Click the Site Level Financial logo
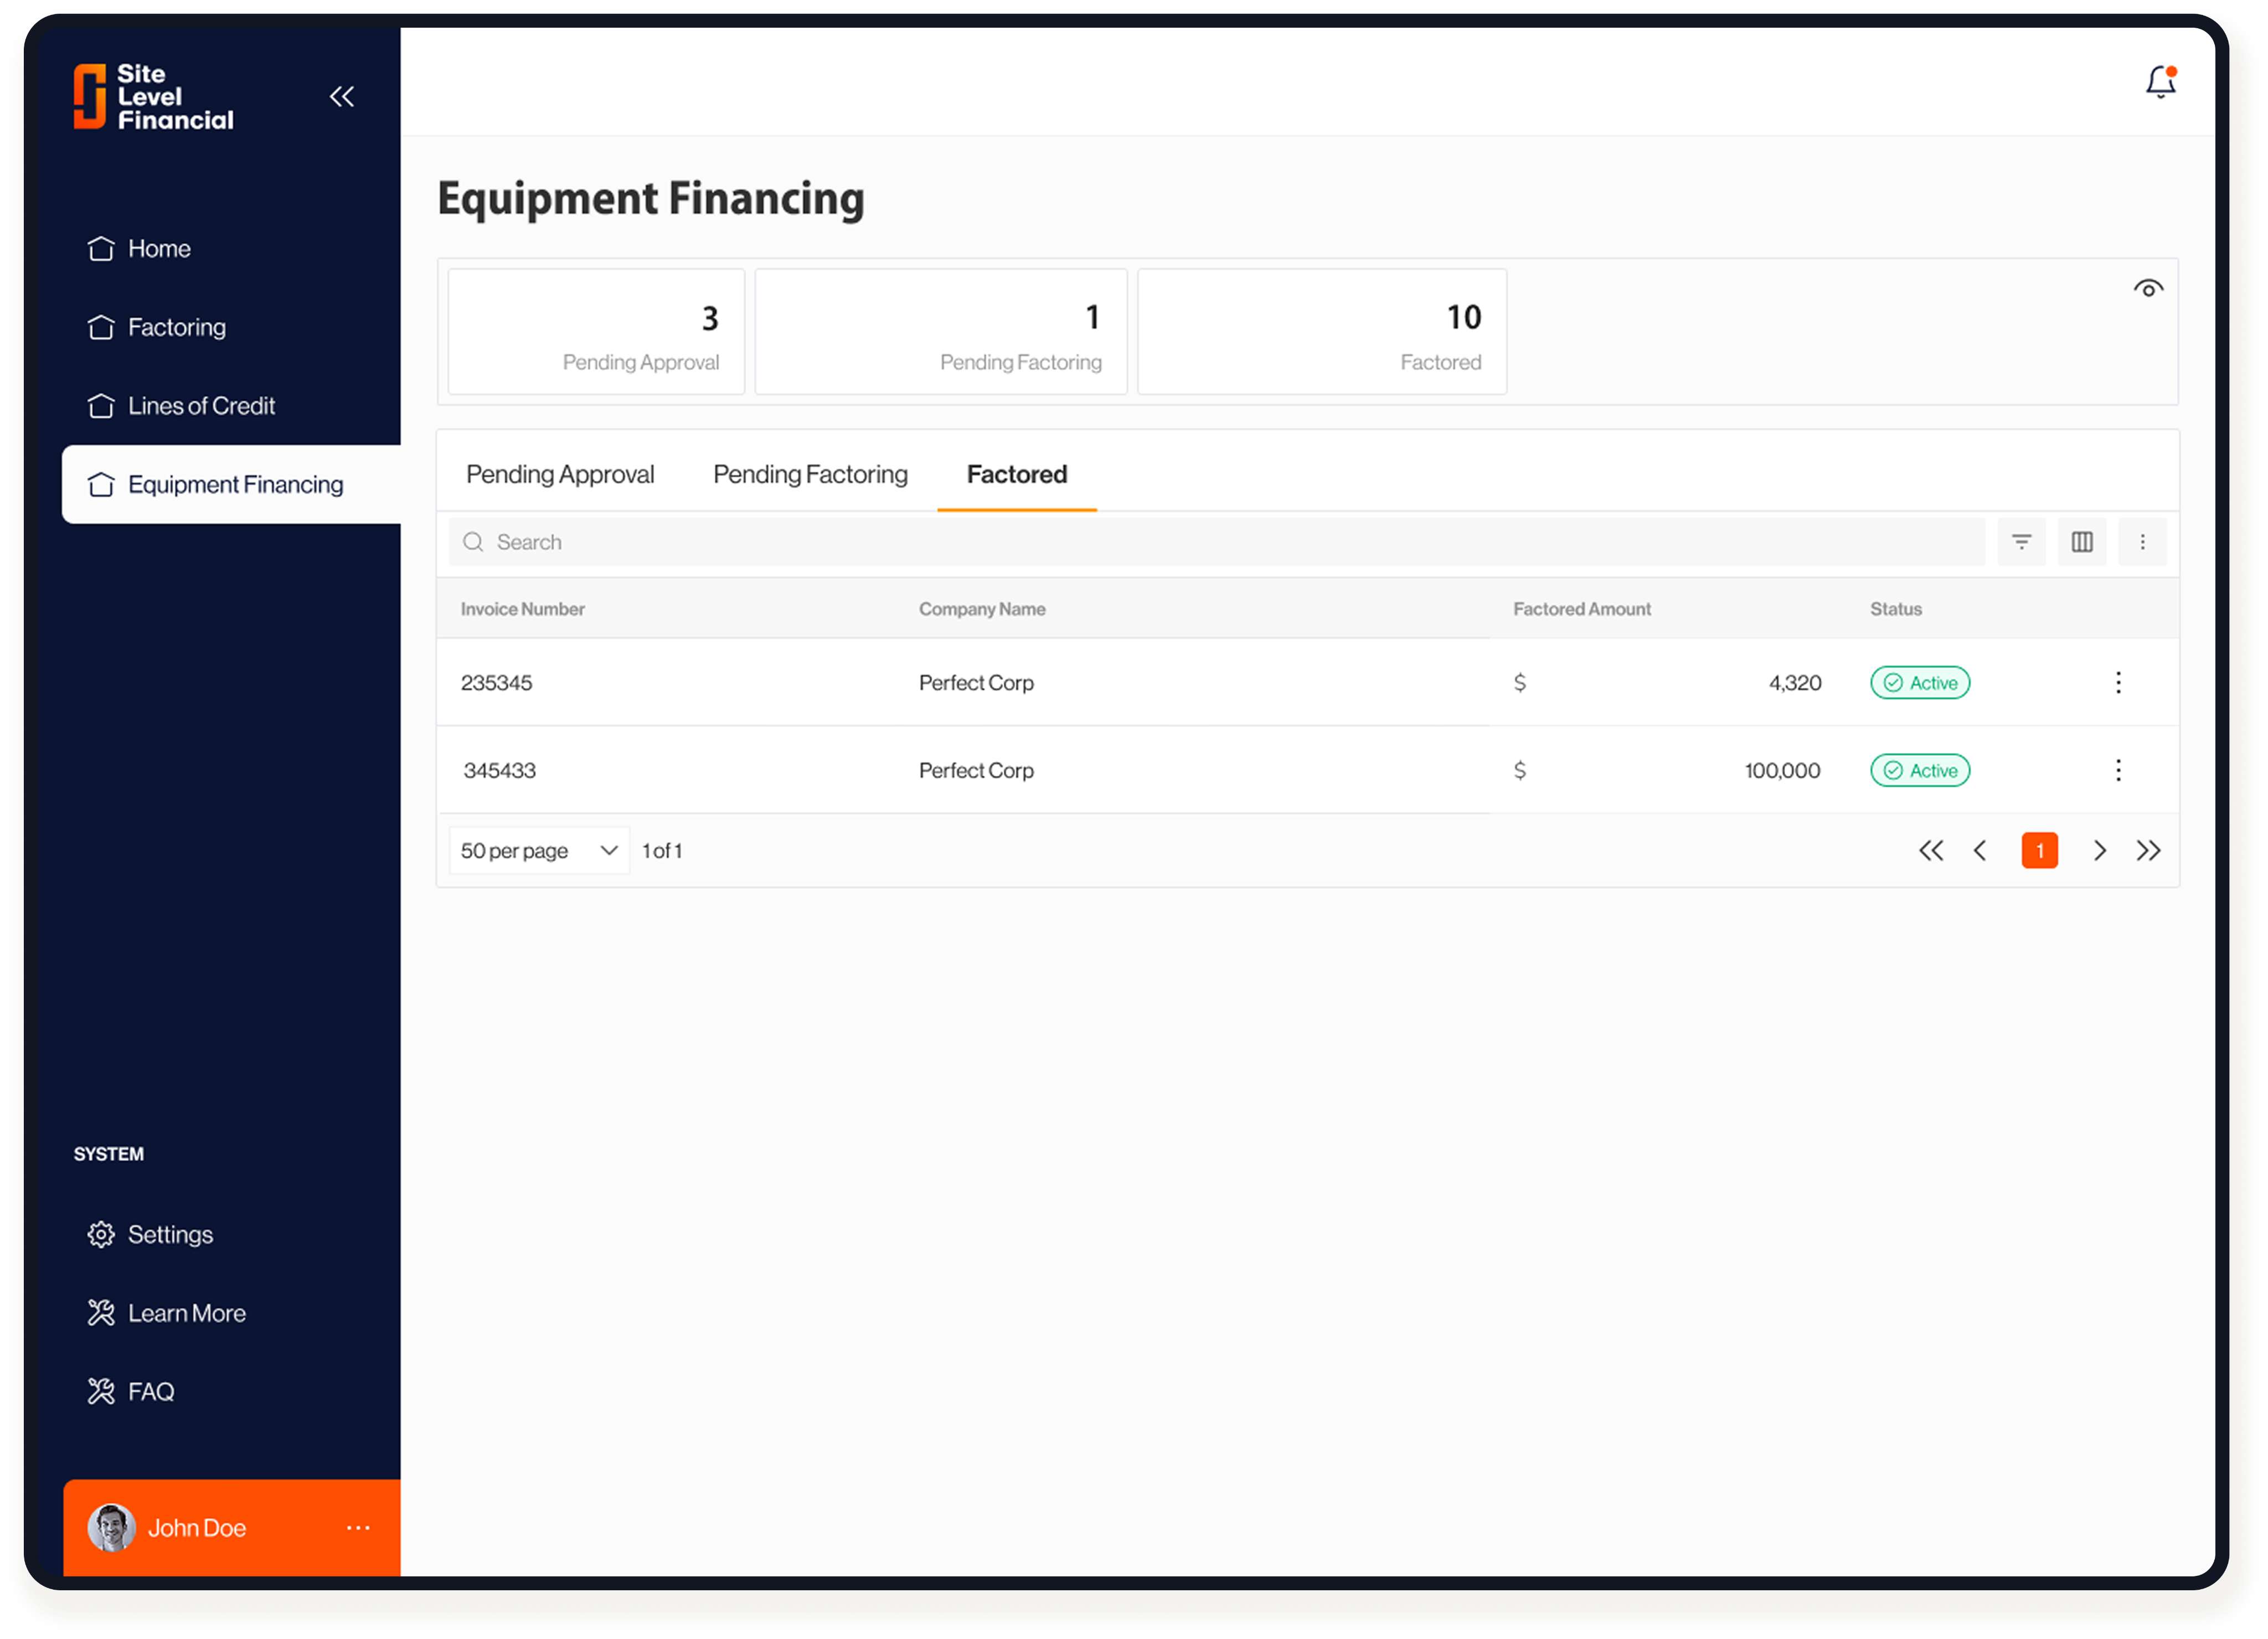Screen dimensions: 2268x1639 pos(153,96)
